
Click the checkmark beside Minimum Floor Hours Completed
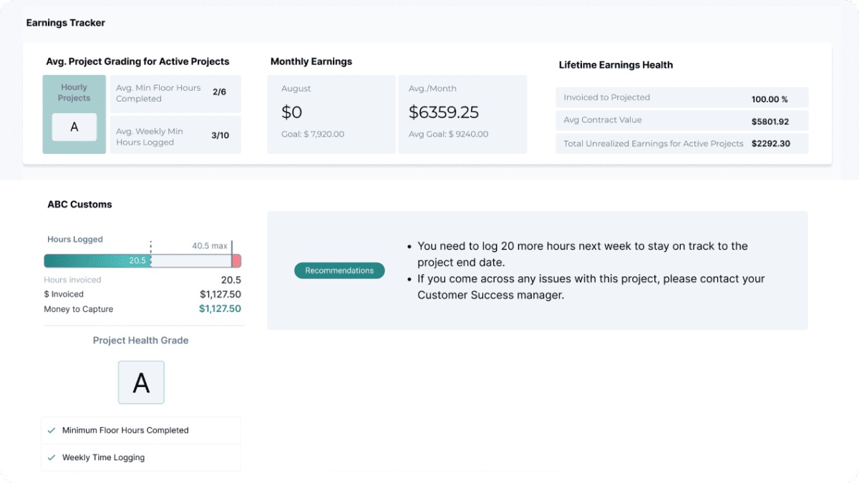[x=51, y=430]
